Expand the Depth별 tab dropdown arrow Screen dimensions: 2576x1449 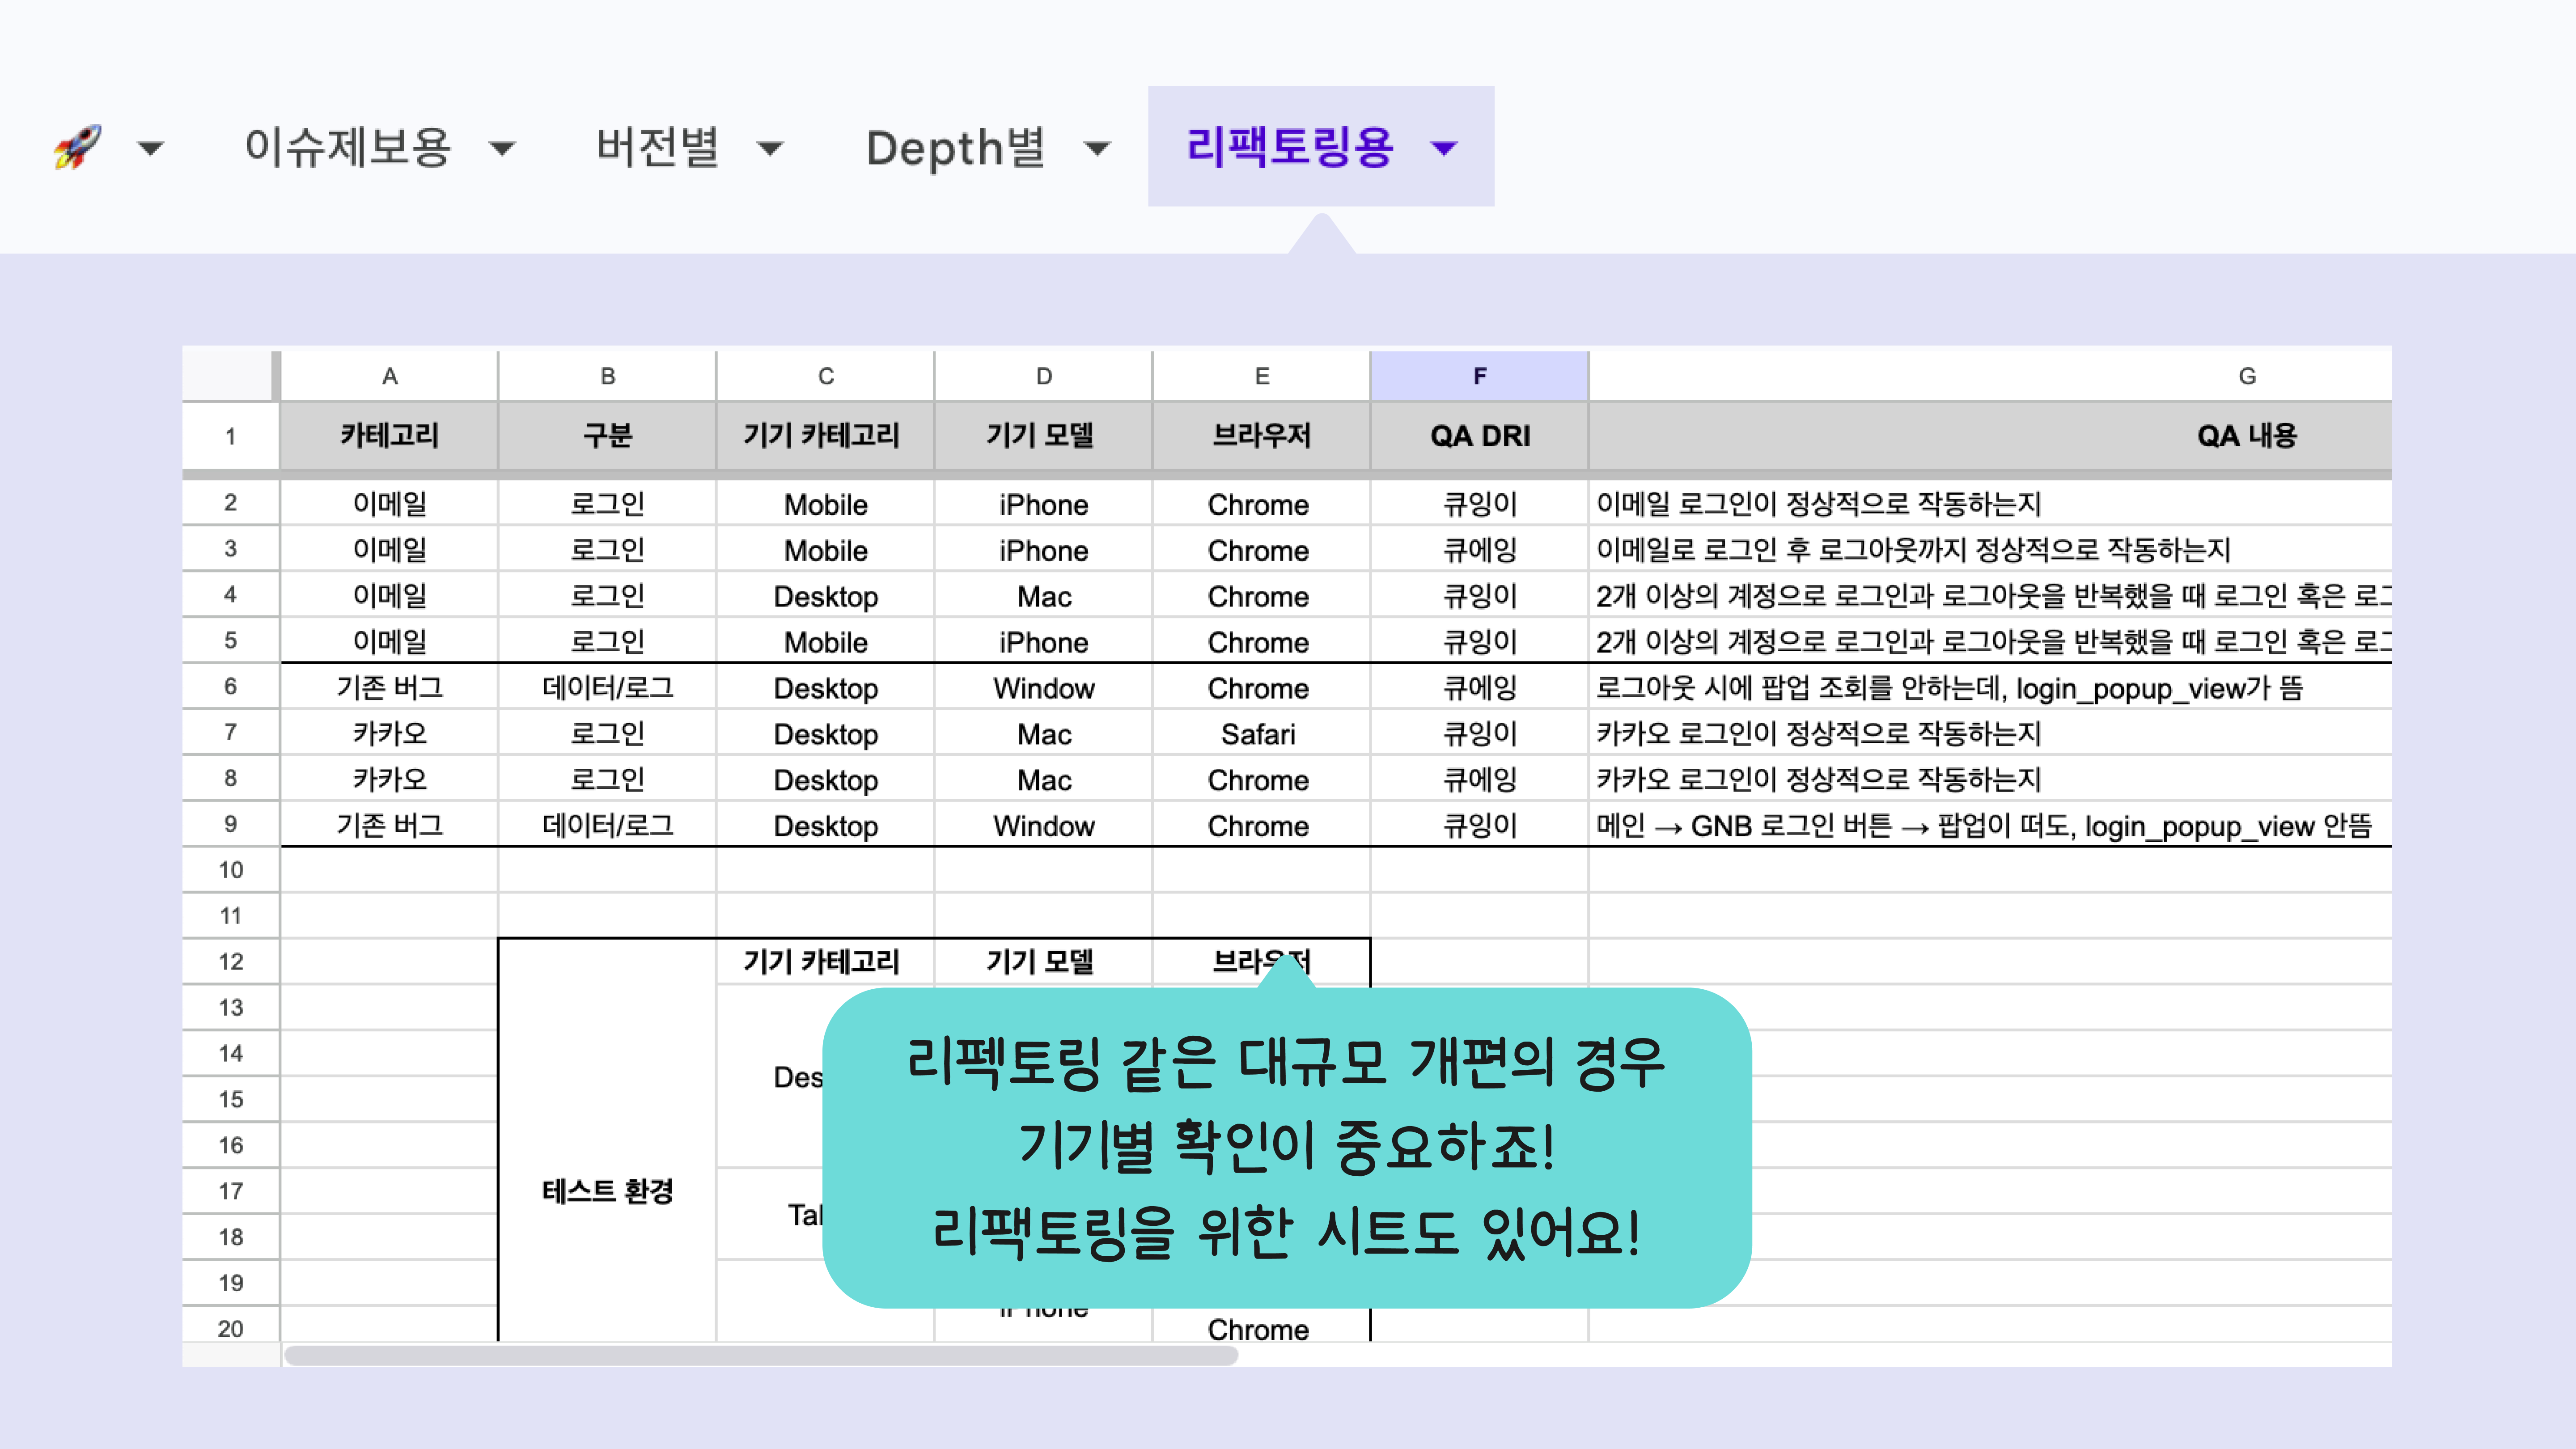(1097, 149)
